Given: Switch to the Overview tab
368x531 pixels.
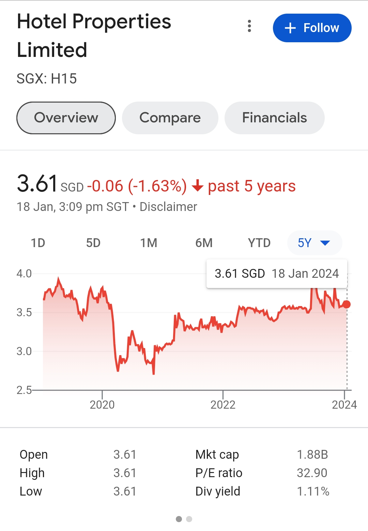Looking at the screenshot, I should [66, 118].
